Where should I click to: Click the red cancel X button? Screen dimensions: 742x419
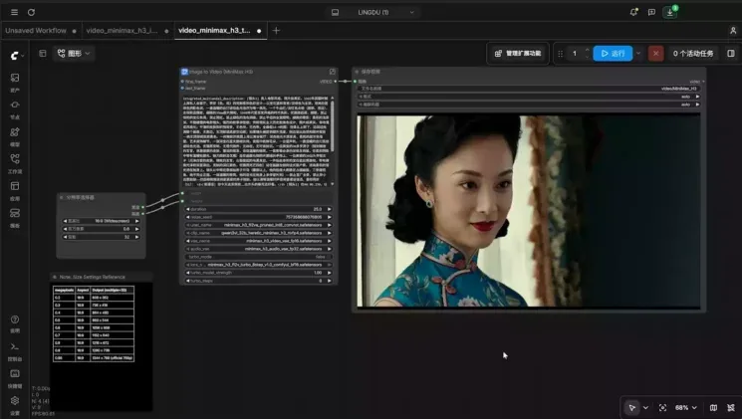656,54
